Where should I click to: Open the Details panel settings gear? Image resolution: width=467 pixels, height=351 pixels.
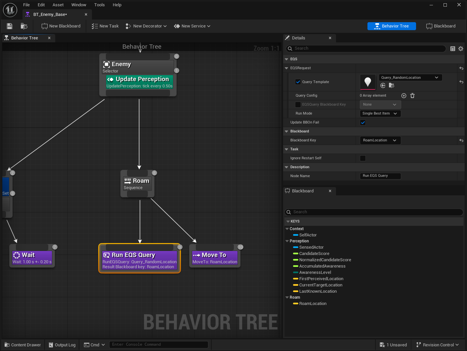click(x=461, y=48)
